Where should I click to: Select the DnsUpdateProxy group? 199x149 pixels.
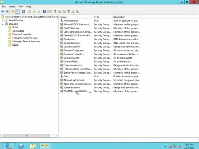point(72,43)
